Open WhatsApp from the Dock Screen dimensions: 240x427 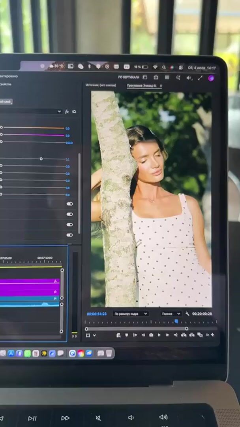(28, 353)
